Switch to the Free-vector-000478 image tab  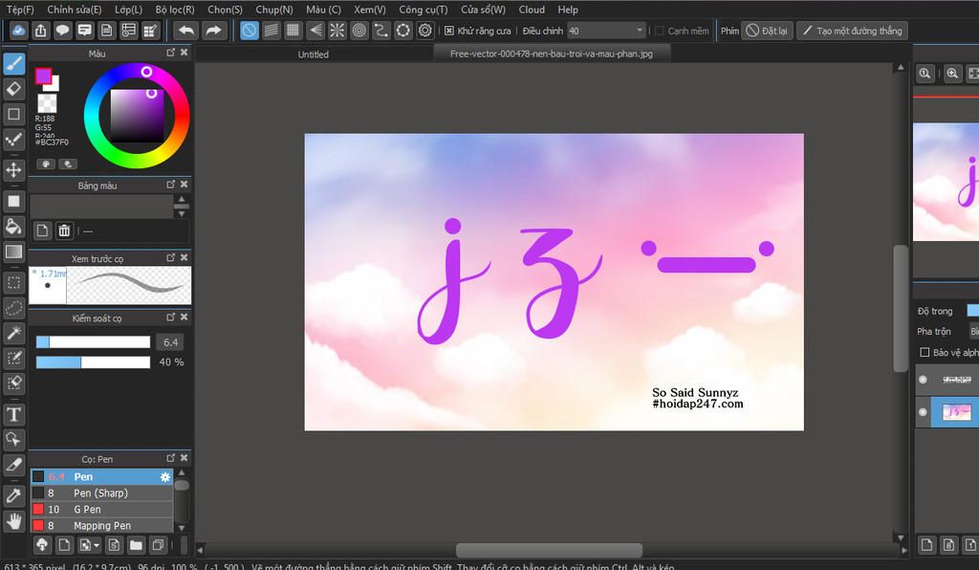(552, 54)
